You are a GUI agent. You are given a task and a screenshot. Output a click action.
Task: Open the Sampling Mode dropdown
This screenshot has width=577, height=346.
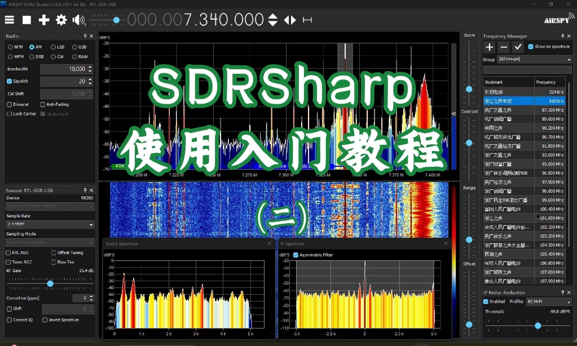(x=50, y=242)
